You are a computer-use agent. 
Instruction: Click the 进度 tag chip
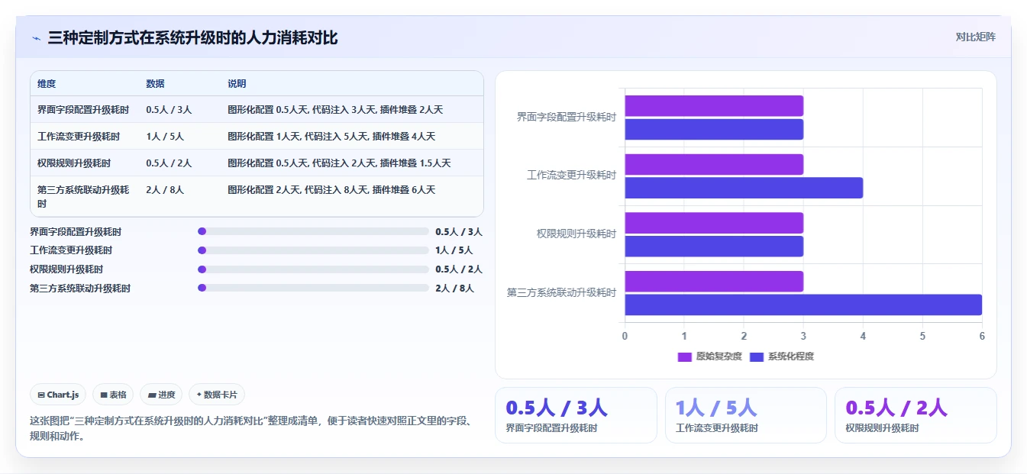[x=161, y=395]
